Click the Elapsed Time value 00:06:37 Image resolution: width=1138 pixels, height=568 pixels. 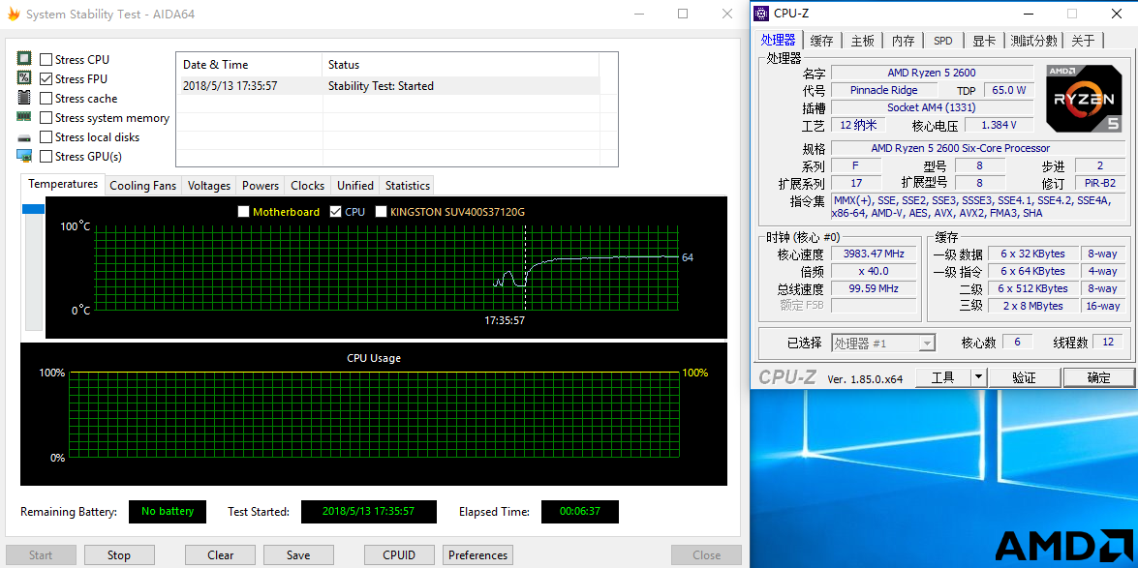[580, 512]
